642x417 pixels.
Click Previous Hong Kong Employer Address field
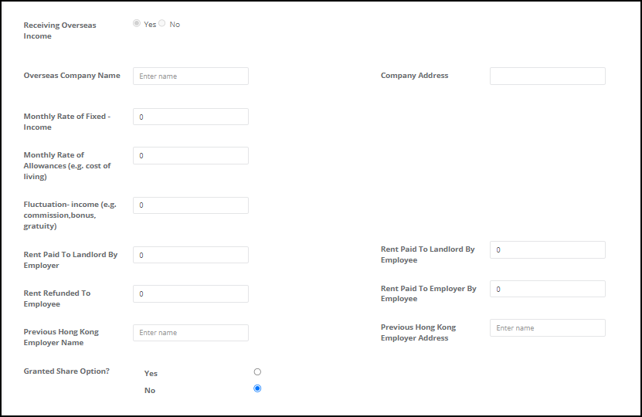click(548, 327)
